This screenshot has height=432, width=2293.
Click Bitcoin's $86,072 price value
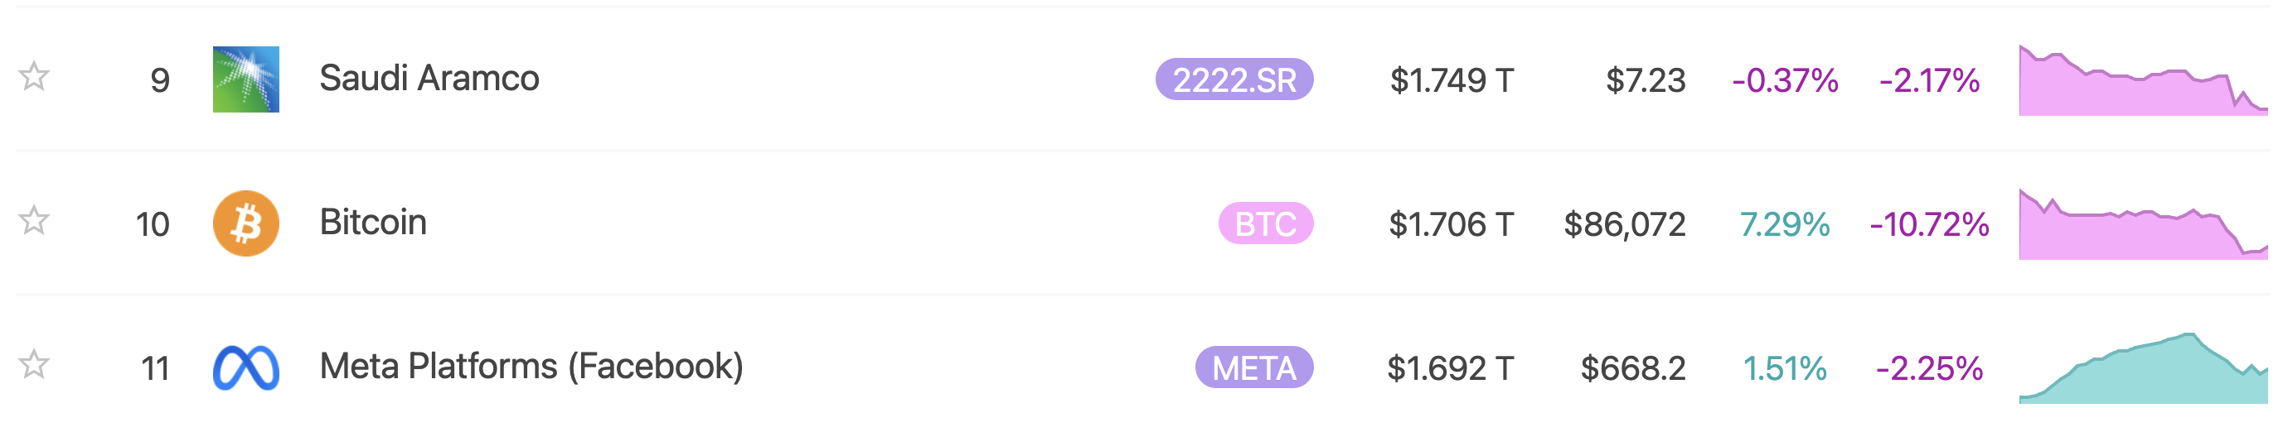1625,224
